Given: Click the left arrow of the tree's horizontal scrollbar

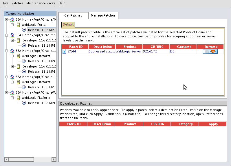Looking at the screenshot, I should pyautogui.click(x=6, y=159).
